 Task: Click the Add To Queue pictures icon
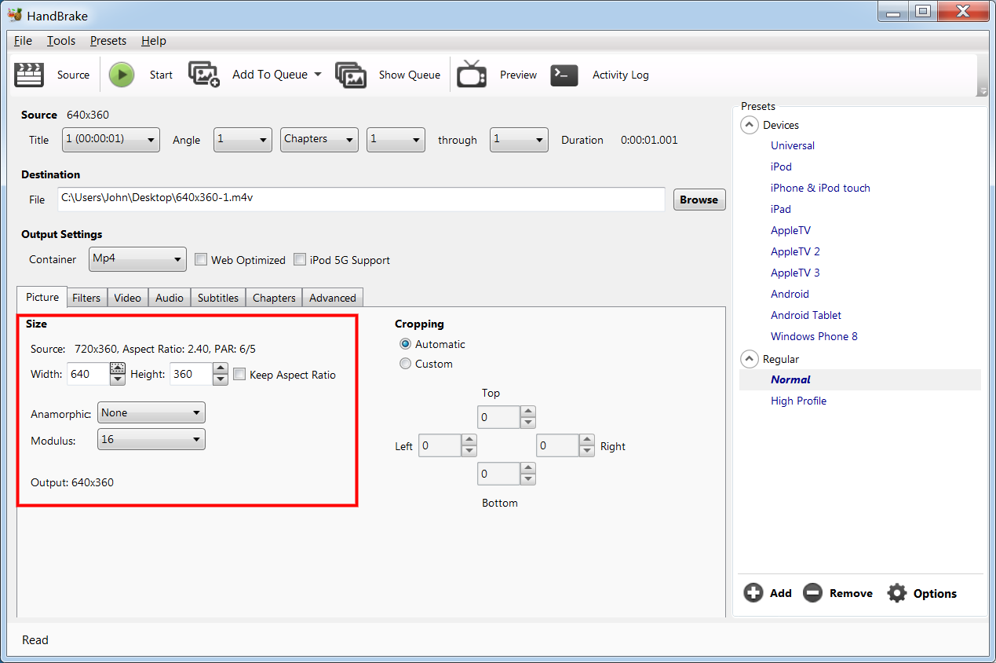(x=204, y=74)
